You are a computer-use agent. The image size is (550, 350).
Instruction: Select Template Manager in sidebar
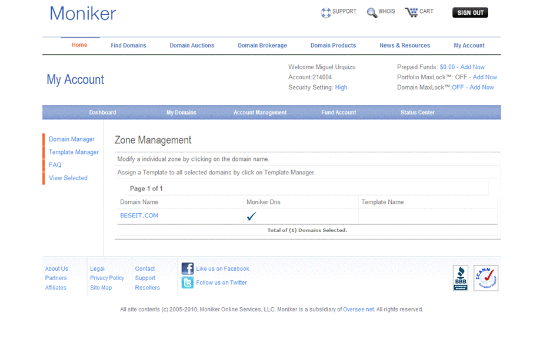[x=74, y=152]
